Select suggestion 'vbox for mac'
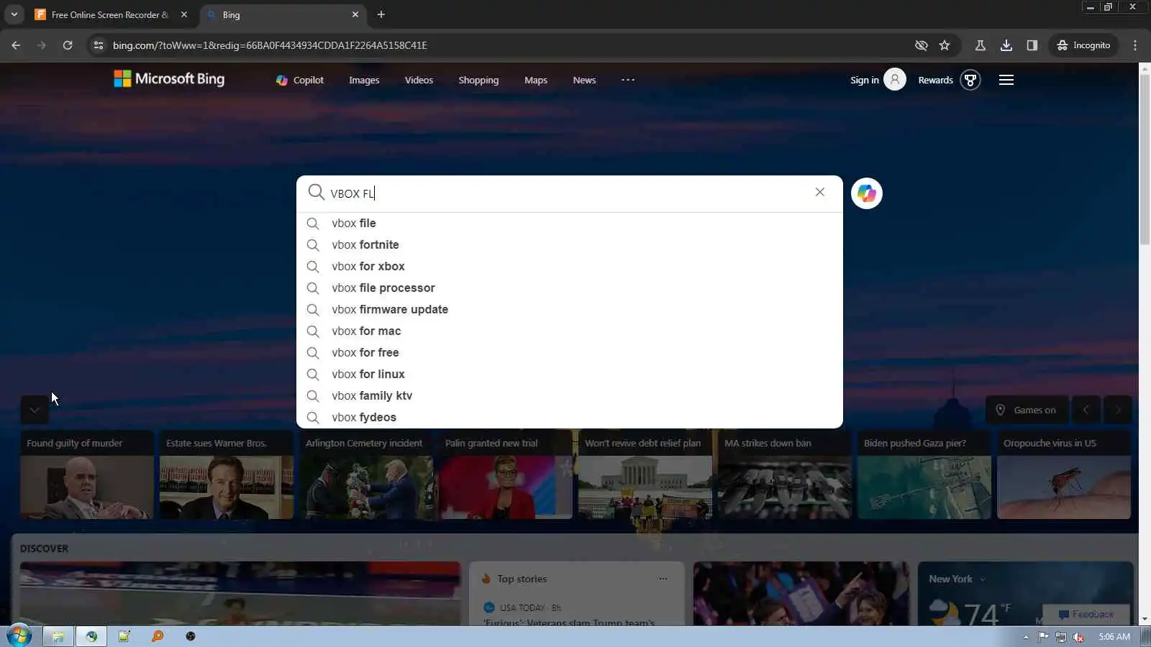 (570, 331)
